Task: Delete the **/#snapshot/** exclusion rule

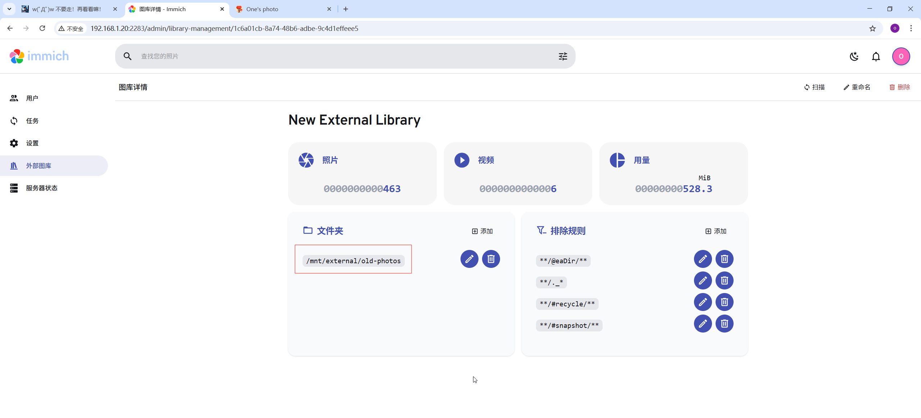Action: [724, 324]
